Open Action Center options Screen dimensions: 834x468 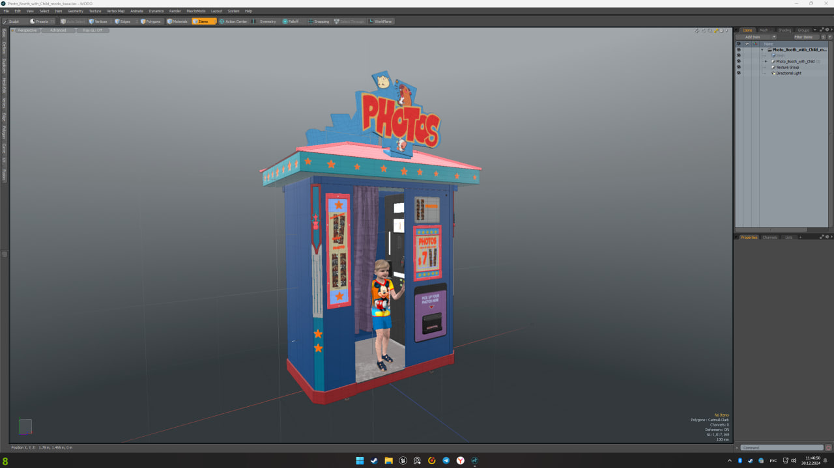(x=233, y=21)
